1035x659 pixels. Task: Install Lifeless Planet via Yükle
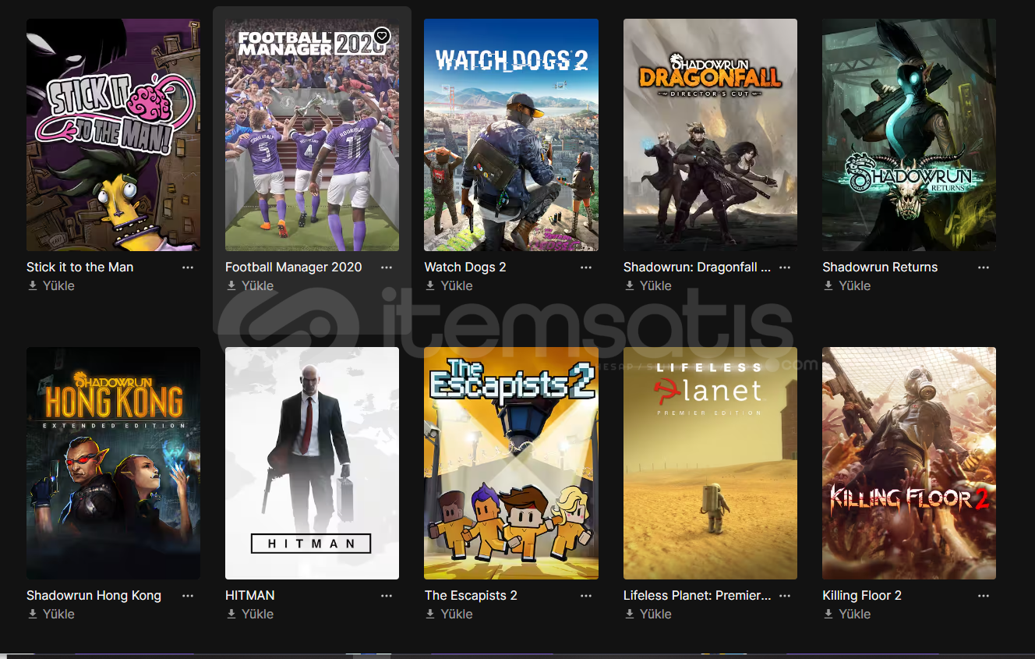click(648, 614)
